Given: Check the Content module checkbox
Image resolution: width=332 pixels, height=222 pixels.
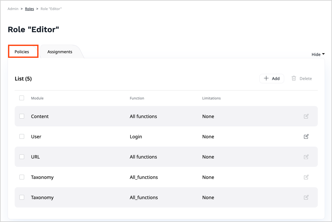Looking at the screenshot, I should point(22,116).
